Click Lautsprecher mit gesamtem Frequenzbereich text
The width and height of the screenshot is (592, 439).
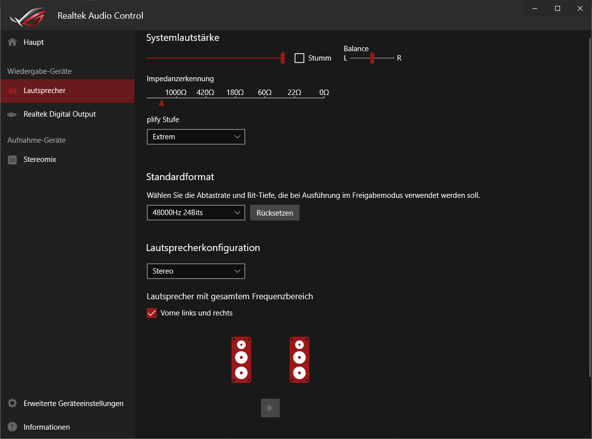pyautogui.click(x=230, y=296)
